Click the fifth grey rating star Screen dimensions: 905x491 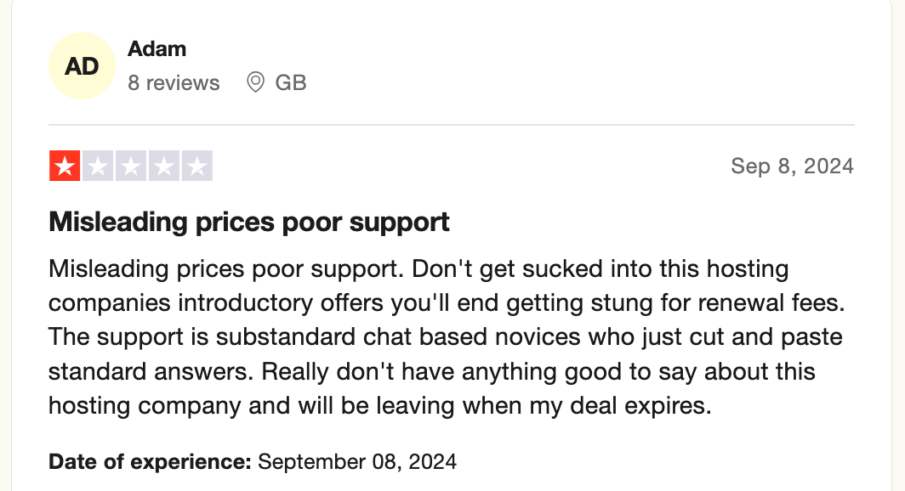click(x=196, y=166)
